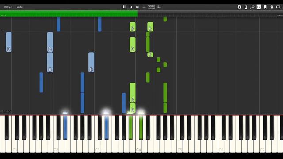This screenshot has height=159, width=283.
Task: Click the B major key signature label
Action: [6, 111]
